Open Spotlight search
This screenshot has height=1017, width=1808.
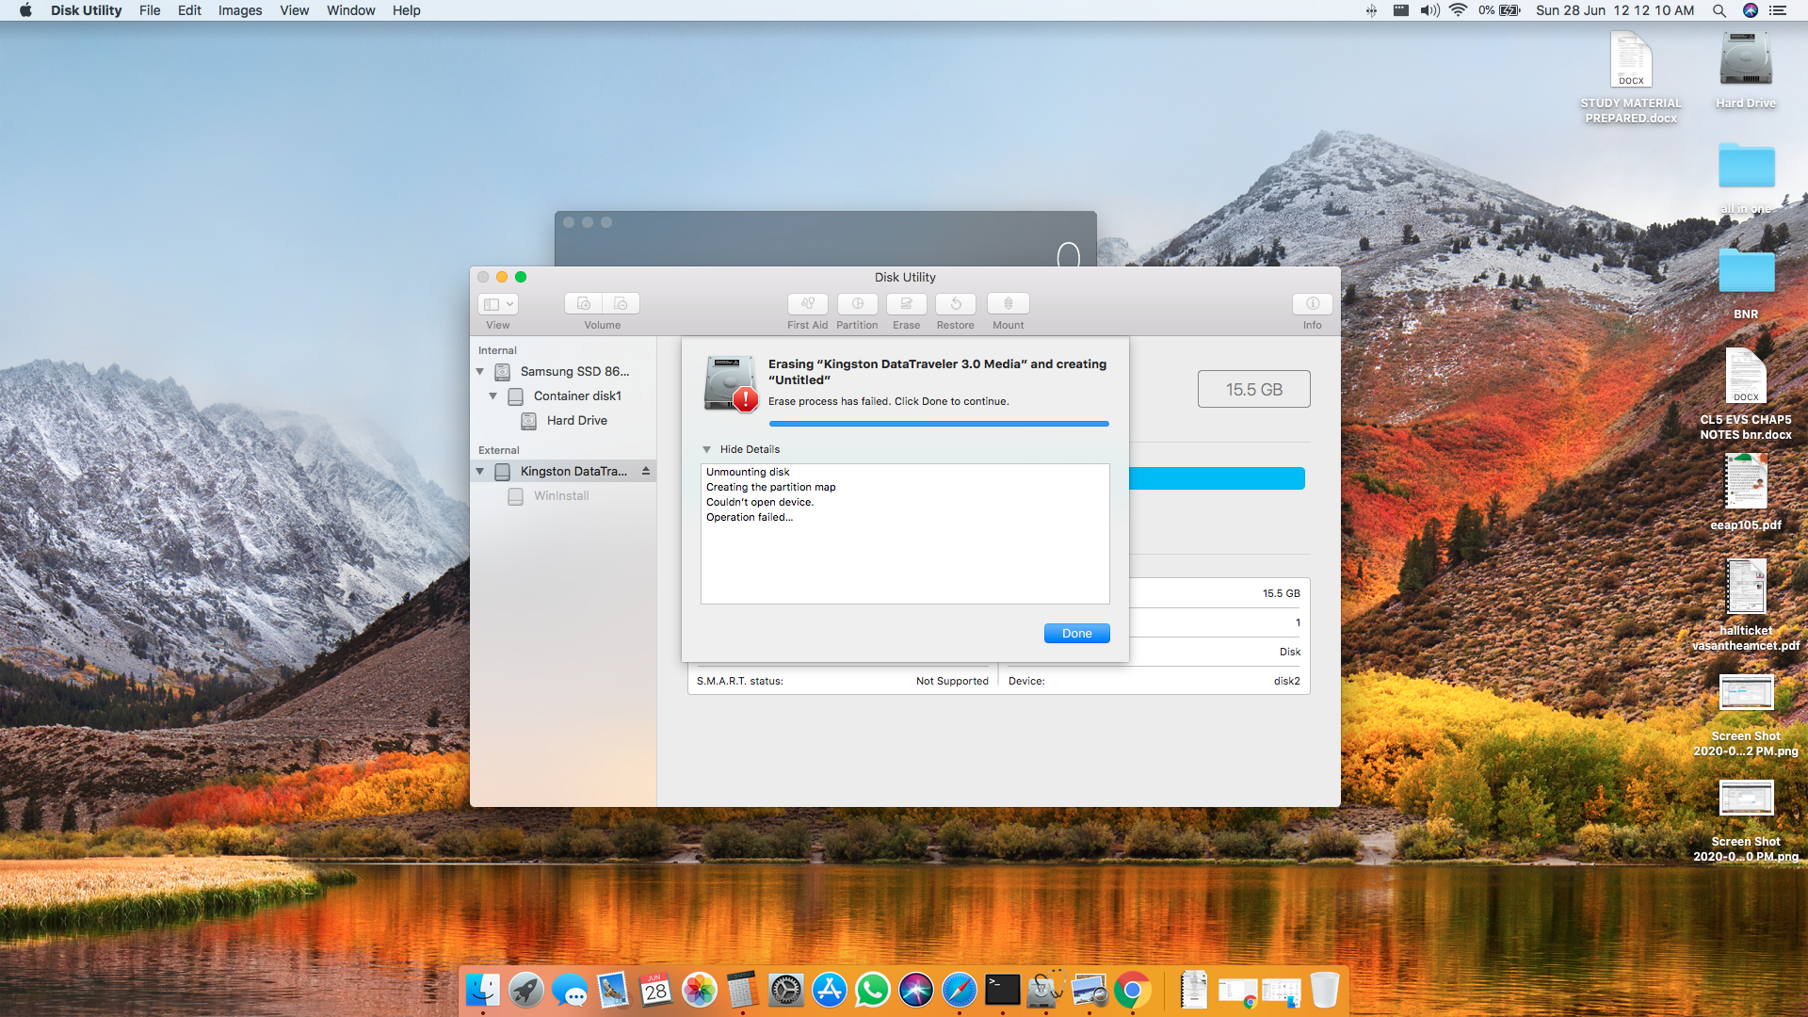[1719, 10]
